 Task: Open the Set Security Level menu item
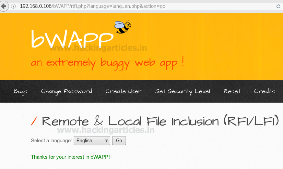[x=182, y=91]
